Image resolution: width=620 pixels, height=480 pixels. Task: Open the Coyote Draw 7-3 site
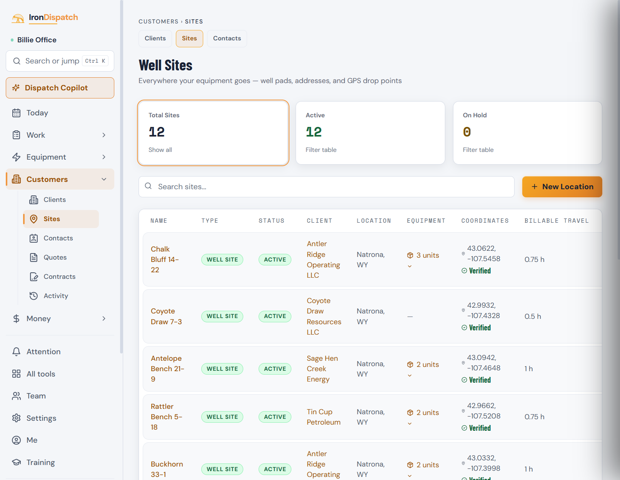click(x=166, y=317)
